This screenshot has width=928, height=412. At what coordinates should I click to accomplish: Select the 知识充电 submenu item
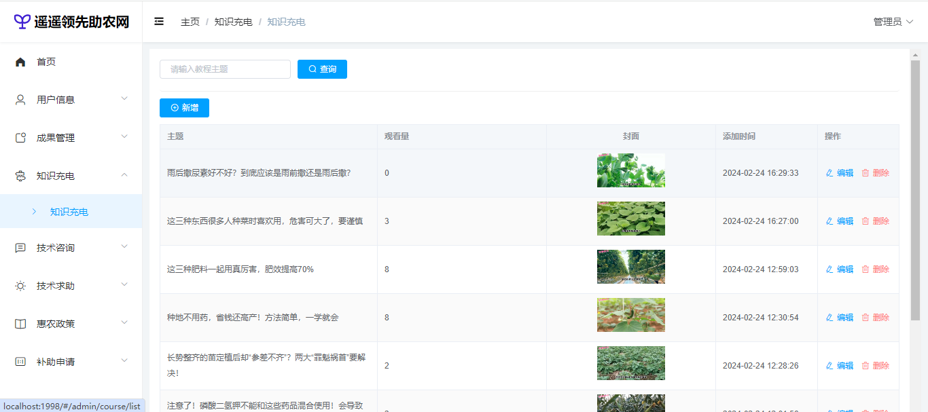pos(69,212)
